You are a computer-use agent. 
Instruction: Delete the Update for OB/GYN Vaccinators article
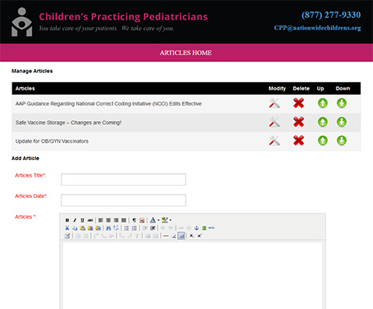coord(298,141)
